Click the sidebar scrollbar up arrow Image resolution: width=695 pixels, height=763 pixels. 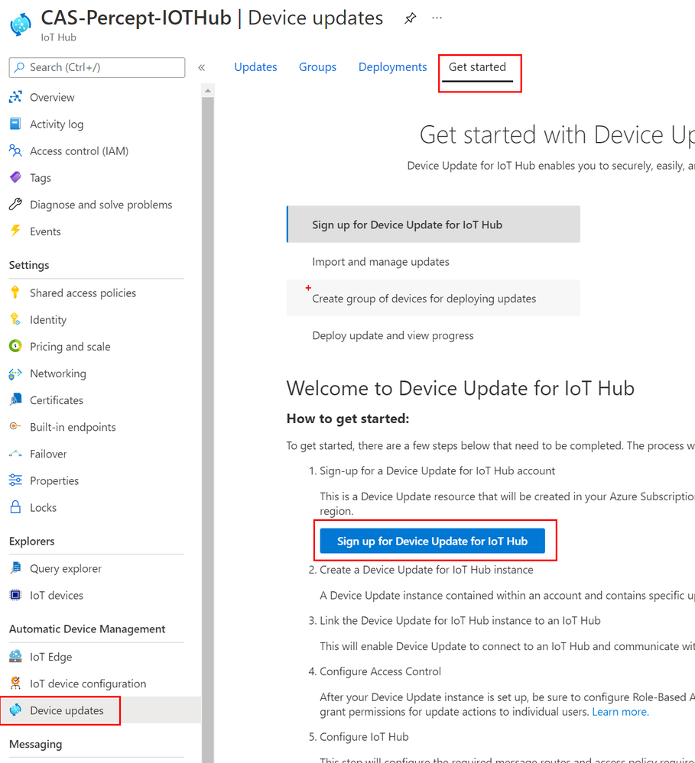pyautogui.click(x=208, y=91)
